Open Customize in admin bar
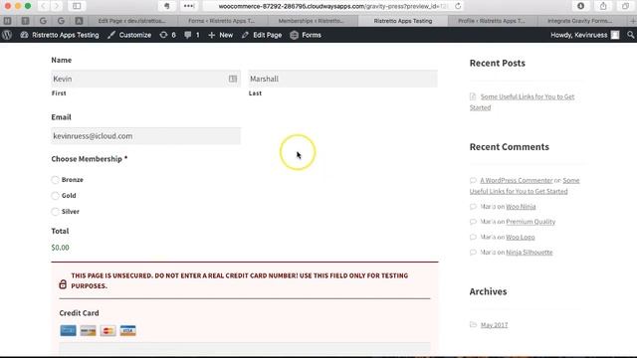This screenshot has width=637, height=358. [x=129, y=35]
